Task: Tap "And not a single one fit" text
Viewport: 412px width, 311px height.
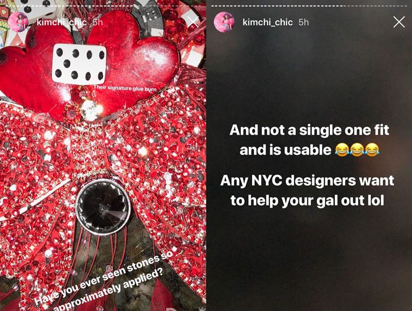Action: [x=309, y=130]
